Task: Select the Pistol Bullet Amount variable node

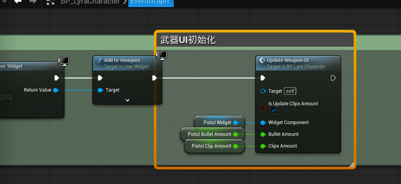Action: point(212,134)
